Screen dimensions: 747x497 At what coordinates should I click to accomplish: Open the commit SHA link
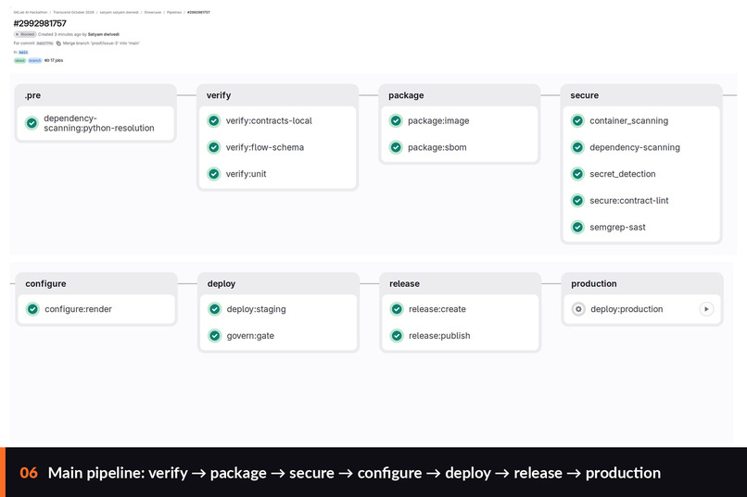point(44,43)
